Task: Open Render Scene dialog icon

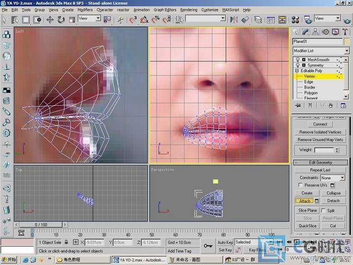Action: [x=308, y=20]
